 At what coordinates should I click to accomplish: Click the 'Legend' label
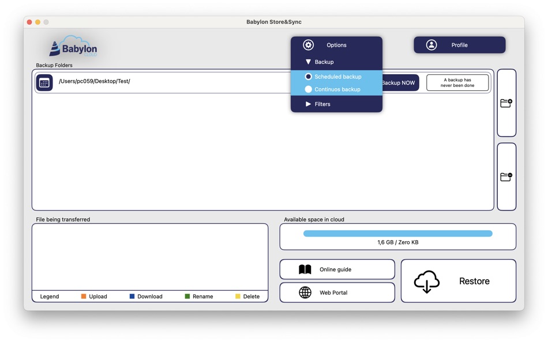point(49,297)
